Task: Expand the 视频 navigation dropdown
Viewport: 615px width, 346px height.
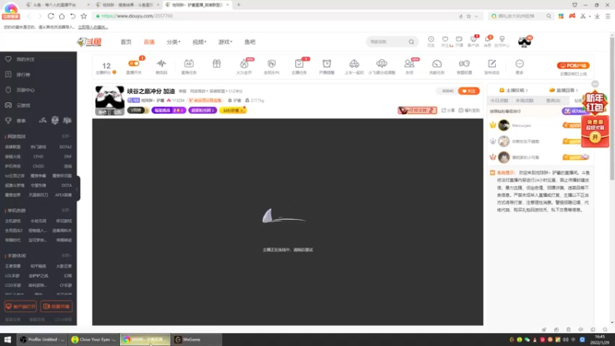Action: pyautogui.click(x=199, y=42)
